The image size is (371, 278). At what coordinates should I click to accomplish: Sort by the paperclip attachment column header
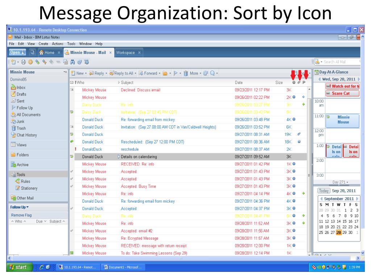299,82
